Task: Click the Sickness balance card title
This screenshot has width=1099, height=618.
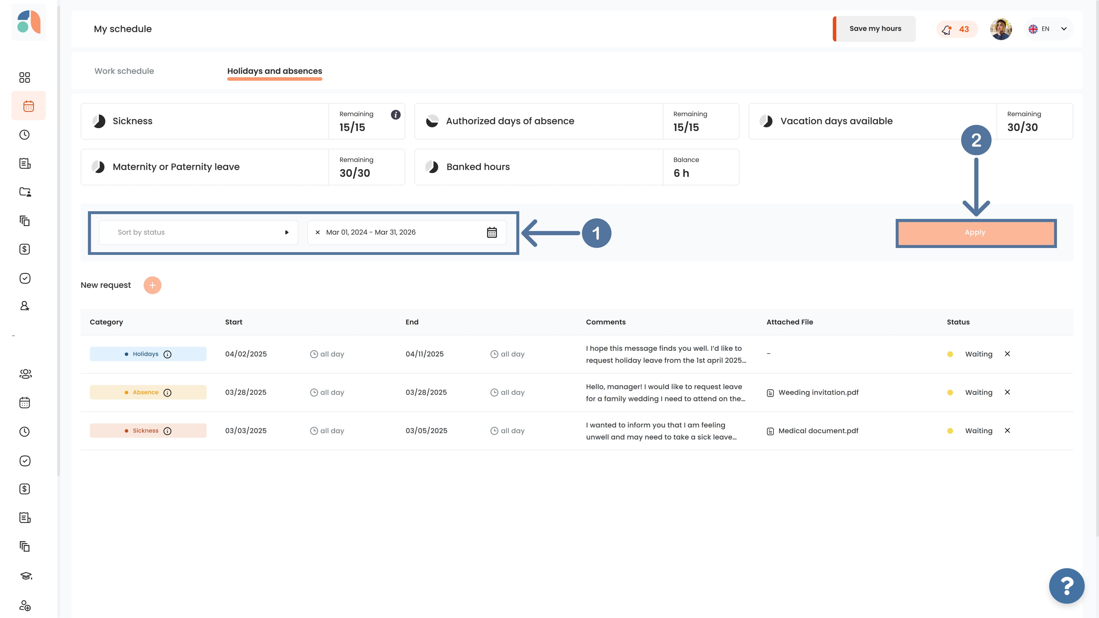Action: click(132, 121)
